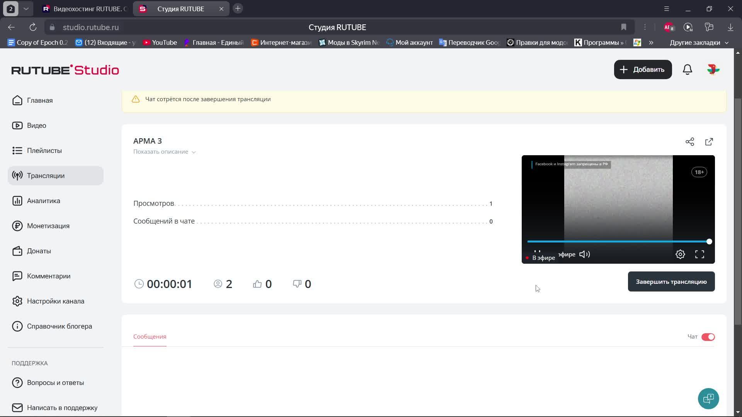Open the Донаты wallet icon
742x417 pixels.
click(x=17, y=251)
